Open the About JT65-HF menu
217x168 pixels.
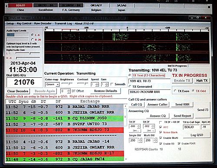pyautogui.click(x=84, y=23)
